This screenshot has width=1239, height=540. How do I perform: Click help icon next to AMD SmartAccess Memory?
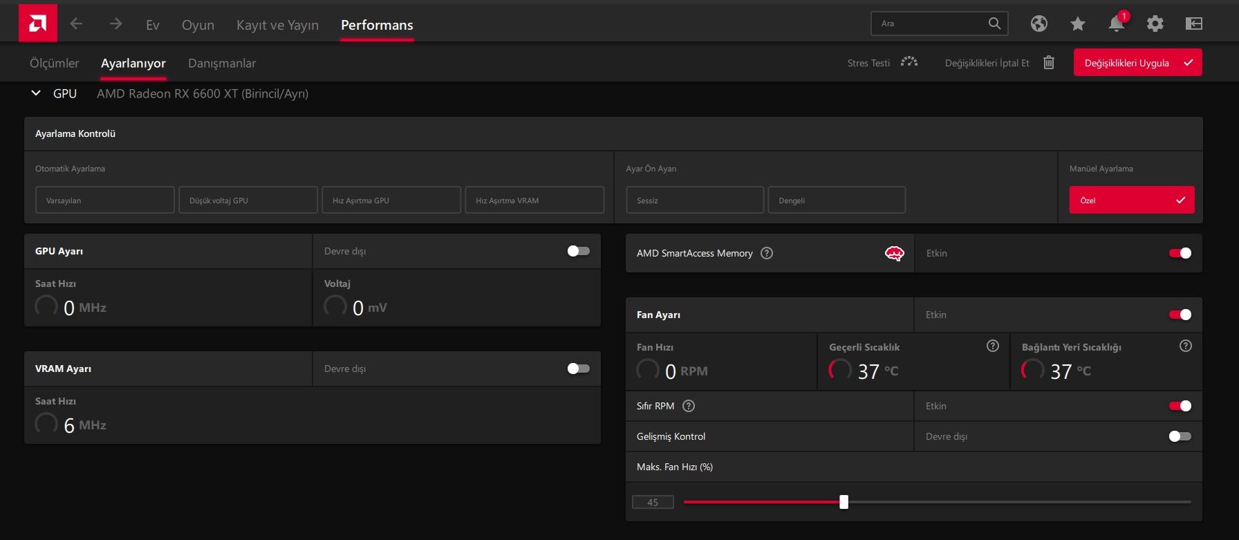pyautogui.click(x=767, y=253)
